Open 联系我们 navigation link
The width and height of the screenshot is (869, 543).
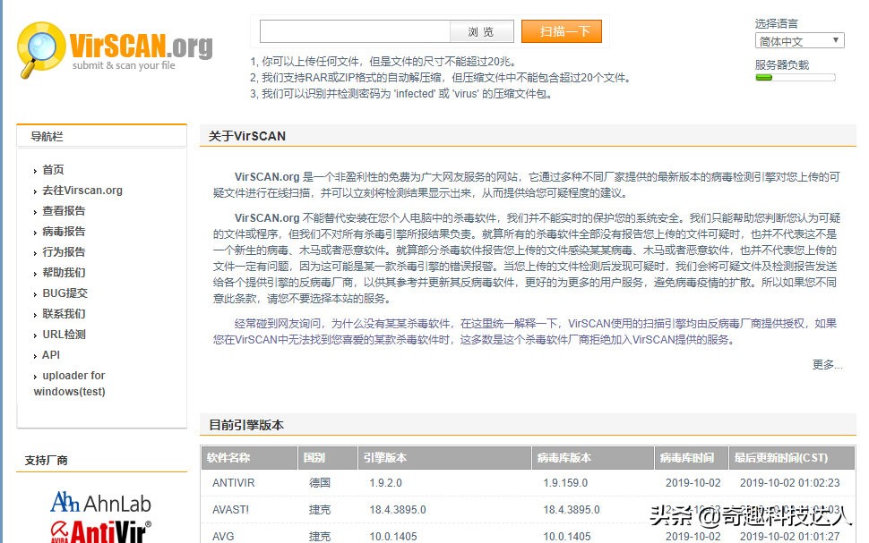pos(64,314)
